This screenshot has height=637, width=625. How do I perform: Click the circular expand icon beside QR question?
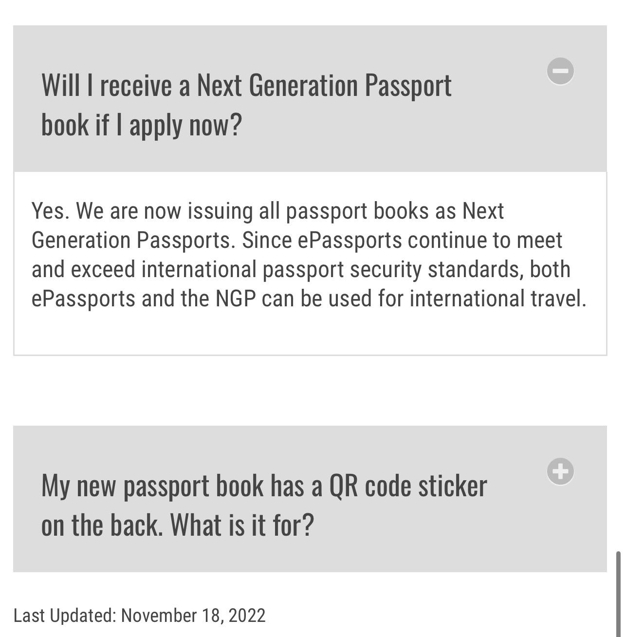[560, 471]
